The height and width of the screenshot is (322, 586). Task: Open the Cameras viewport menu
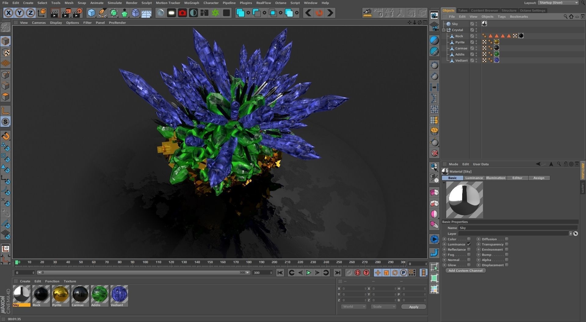point(39,23)
